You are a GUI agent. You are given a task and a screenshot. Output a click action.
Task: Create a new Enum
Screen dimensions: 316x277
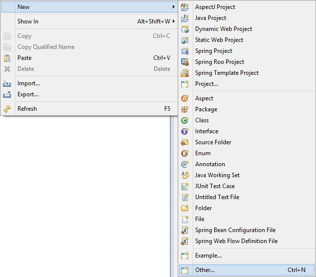[247, 153]
